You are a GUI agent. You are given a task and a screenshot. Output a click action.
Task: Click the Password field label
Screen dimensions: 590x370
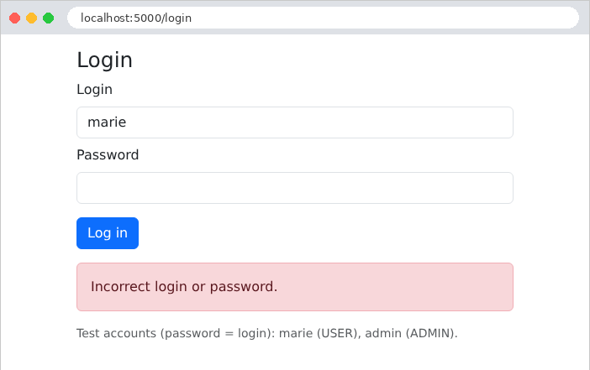[108, 154]
